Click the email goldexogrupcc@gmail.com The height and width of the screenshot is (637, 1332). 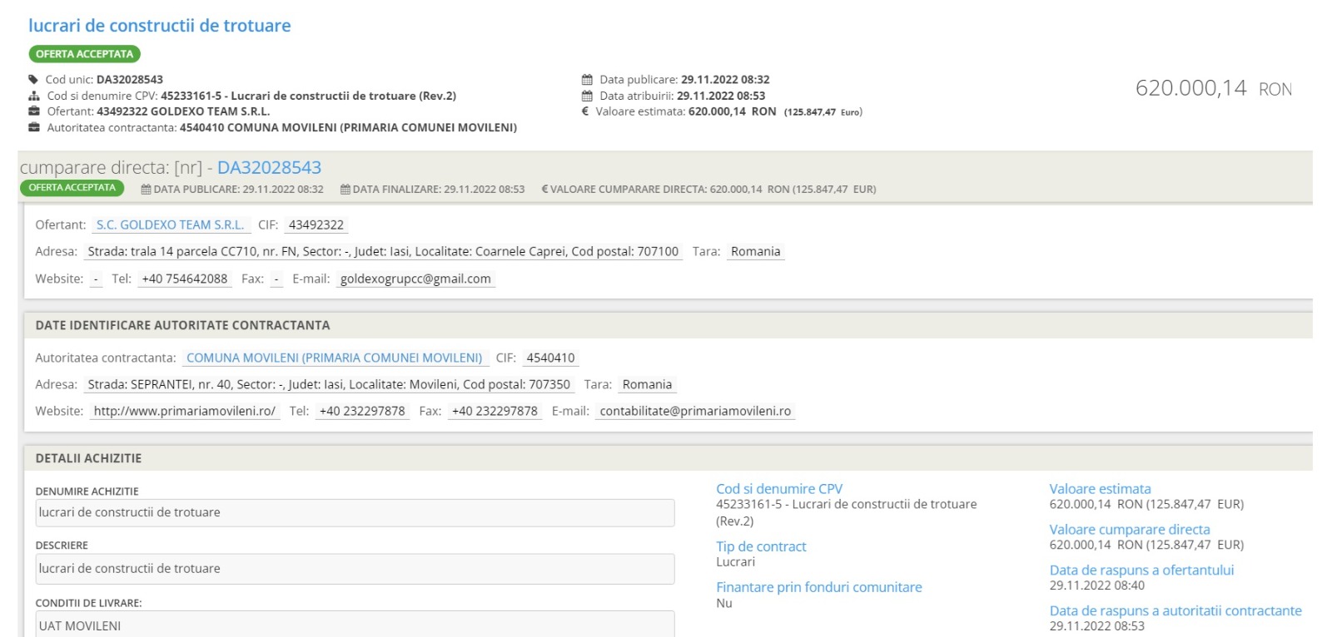point(415,279)
